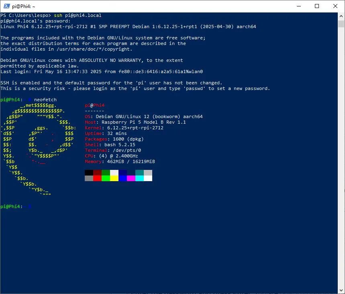Screen dimensions: 345x294
Task: Click the 'pi@Phi4: ~' title bar text
Action: pyautogui.click(x=24, y=6)
